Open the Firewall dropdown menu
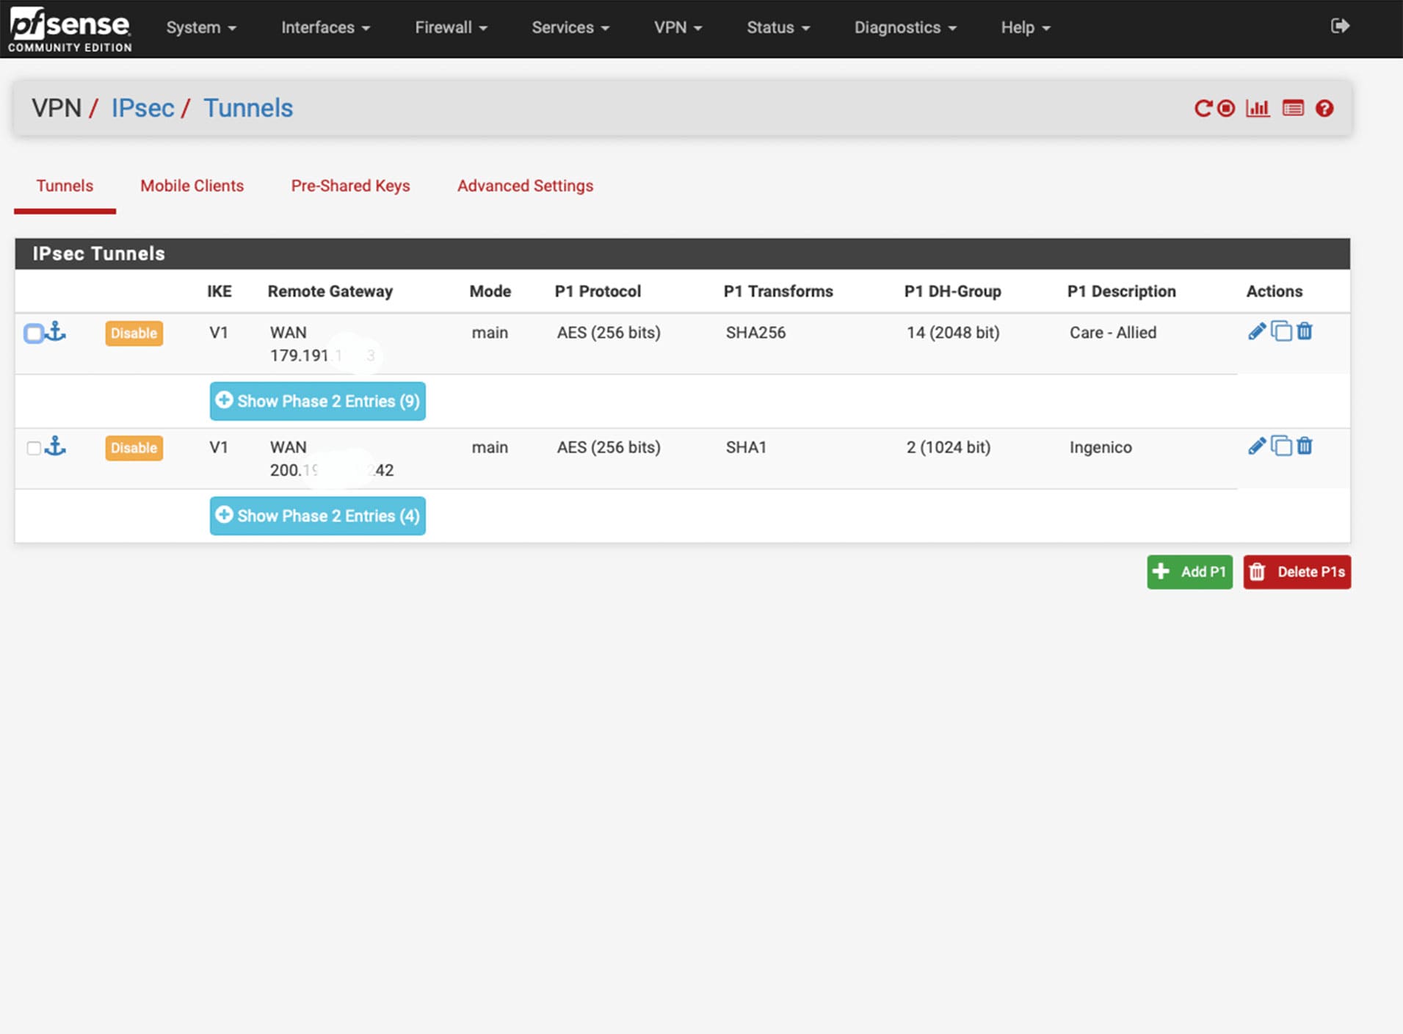Screen dimensions: 1403x1034 click(x=451, y=28)
